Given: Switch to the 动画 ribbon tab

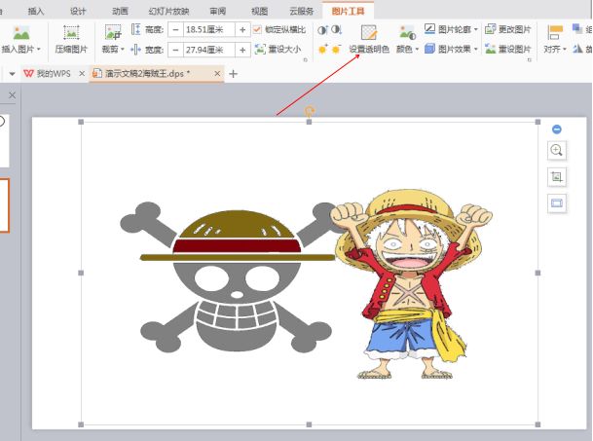Looking at the screenshot, I should (x=120, y=11).
